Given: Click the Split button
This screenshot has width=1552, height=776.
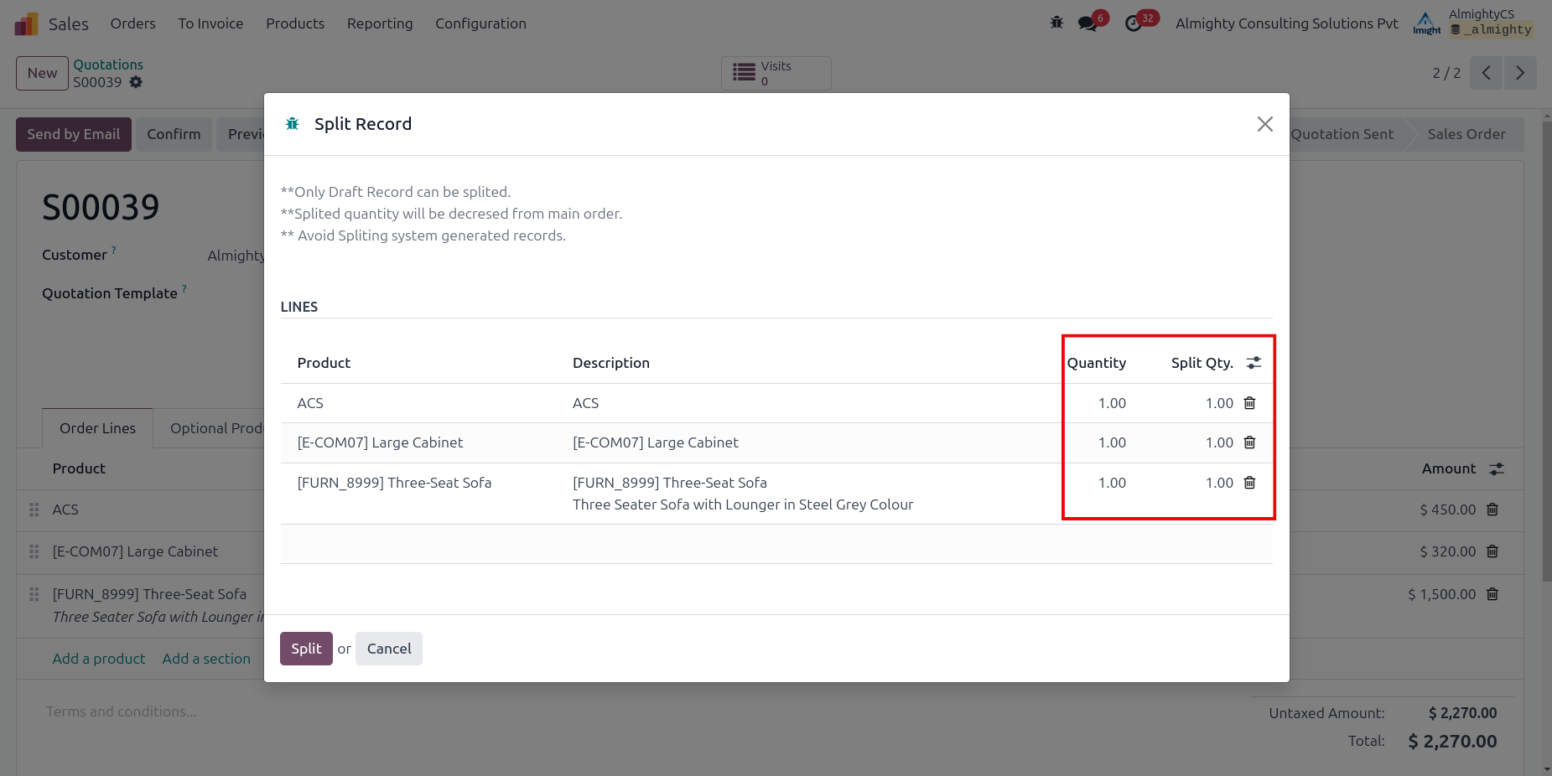Looking at the screenshot, I should pos(306,649).
